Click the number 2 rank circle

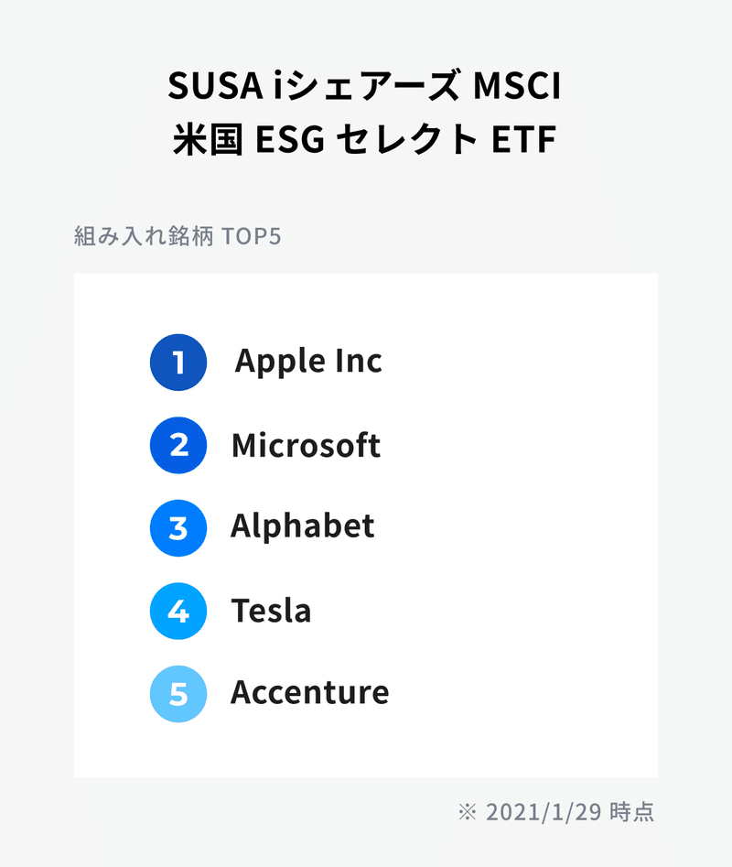tap(178, 445)
